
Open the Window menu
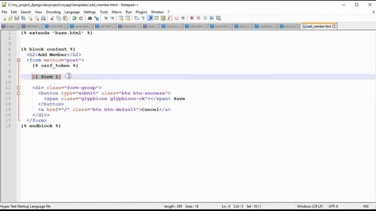point(157,12)
